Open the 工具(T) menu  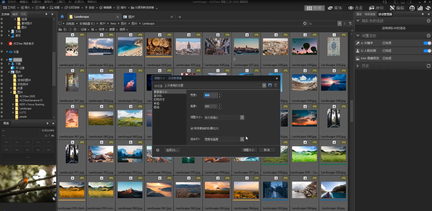point(60,2)
